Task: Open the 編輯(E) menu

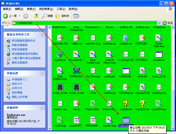Action: click(19, 9)
